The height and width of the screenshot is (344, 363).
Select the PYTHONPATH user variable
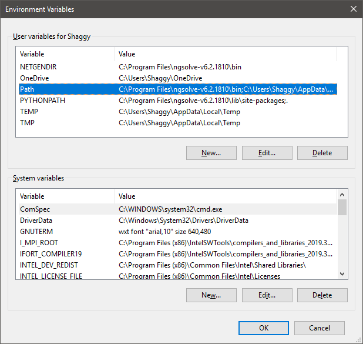click(x=178, y=101)
